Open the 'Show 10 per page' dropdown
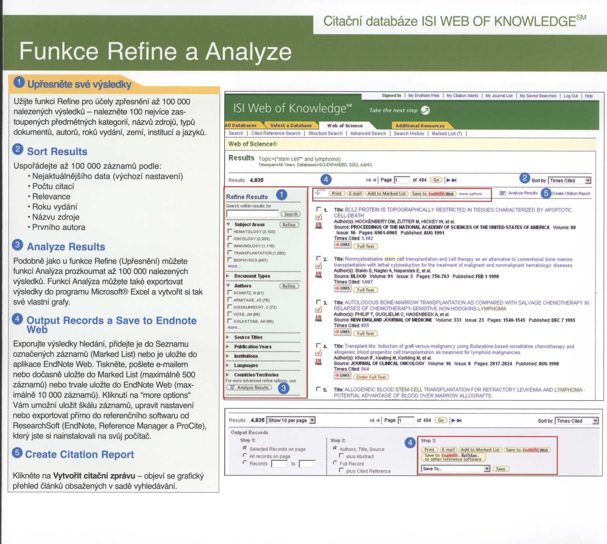This screenshot has width=607, height=544. (x=291, y=420)
